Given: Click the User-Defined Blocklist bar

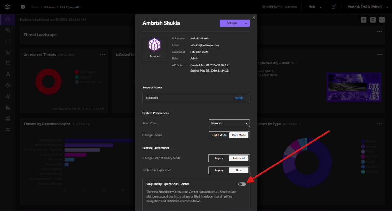Looking at the screenshot, I should pos(89,145).
